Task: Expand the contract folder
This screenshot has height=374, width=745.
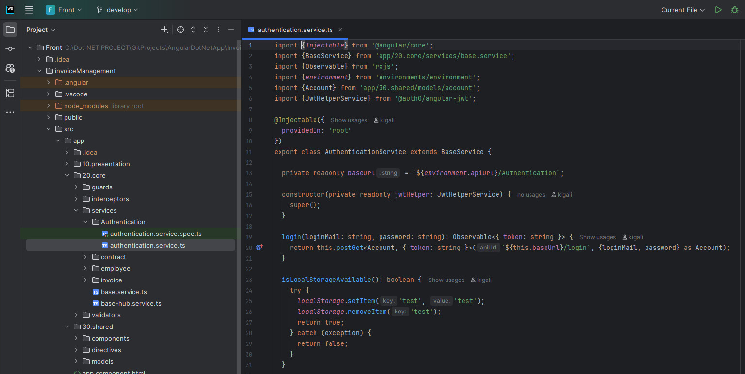Action: coord(85,257)
